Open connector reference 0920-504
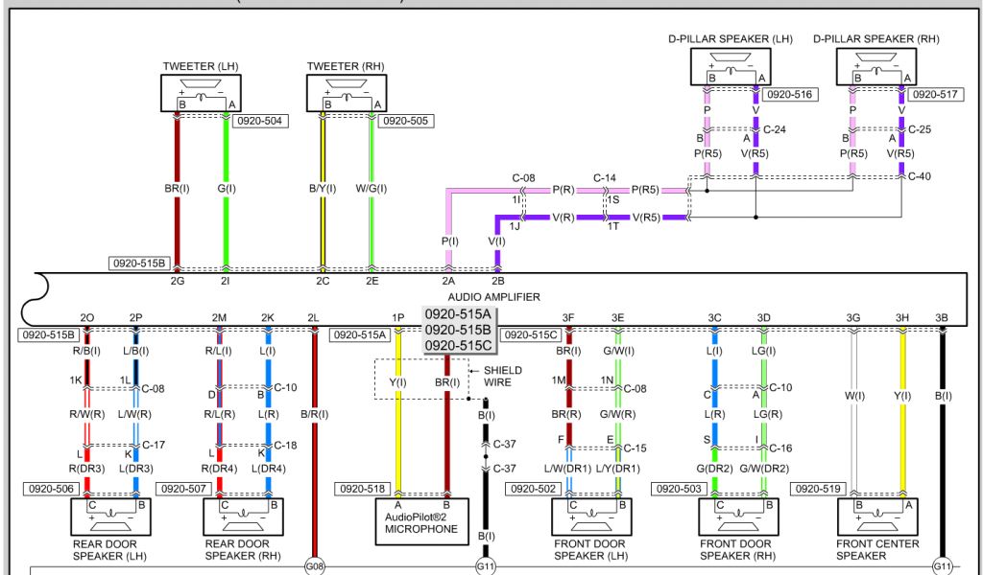983x575 pixels. (262, 121)
